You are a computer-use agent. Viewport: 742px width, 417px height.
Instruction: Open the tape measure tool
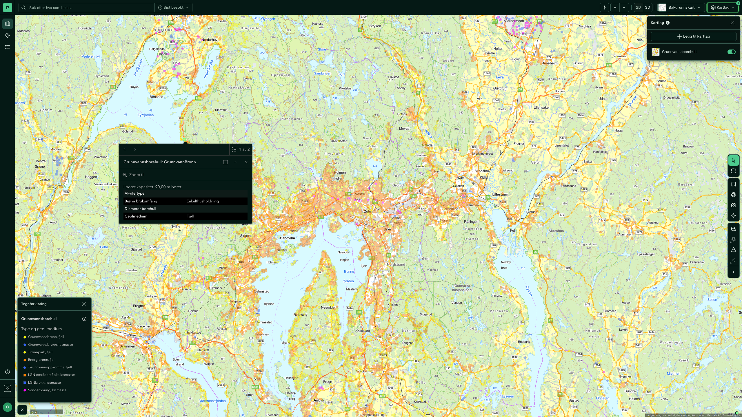733,229
